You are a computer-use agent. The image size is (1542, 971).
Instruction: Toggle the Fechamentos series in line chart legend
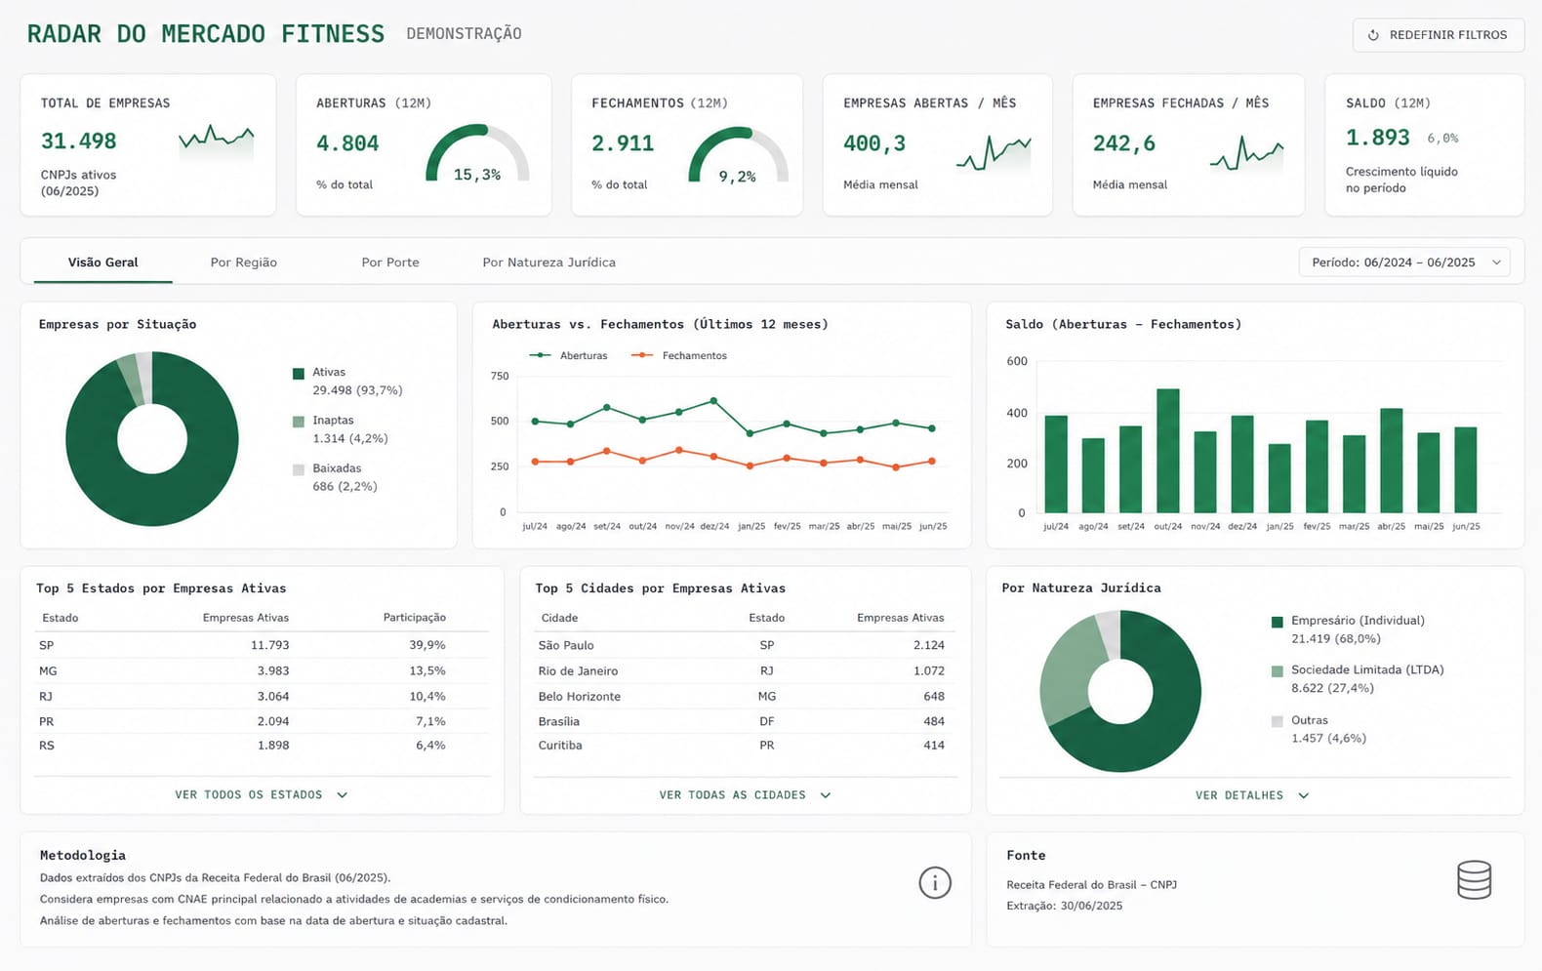(x=679, y=356)
